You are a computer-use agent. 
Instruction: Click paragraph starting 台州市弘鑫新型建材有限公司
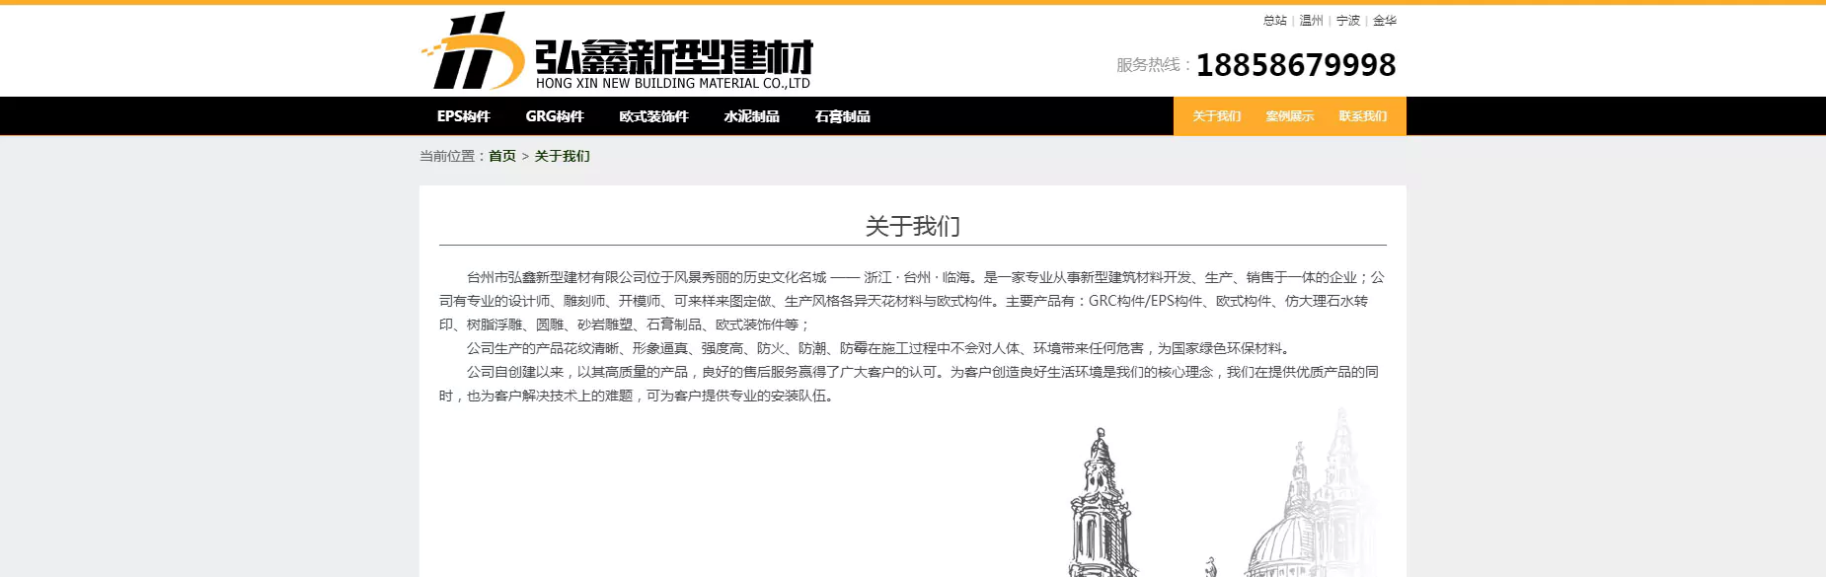tap(913, 301)
